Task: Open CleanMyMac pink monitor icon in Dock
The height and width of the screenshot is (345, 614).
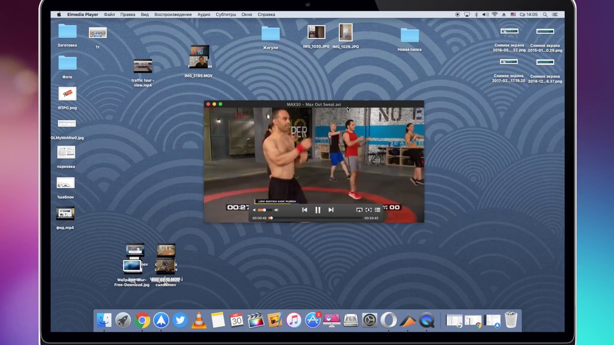Action: pyautogui.click(x=331, y=320)
